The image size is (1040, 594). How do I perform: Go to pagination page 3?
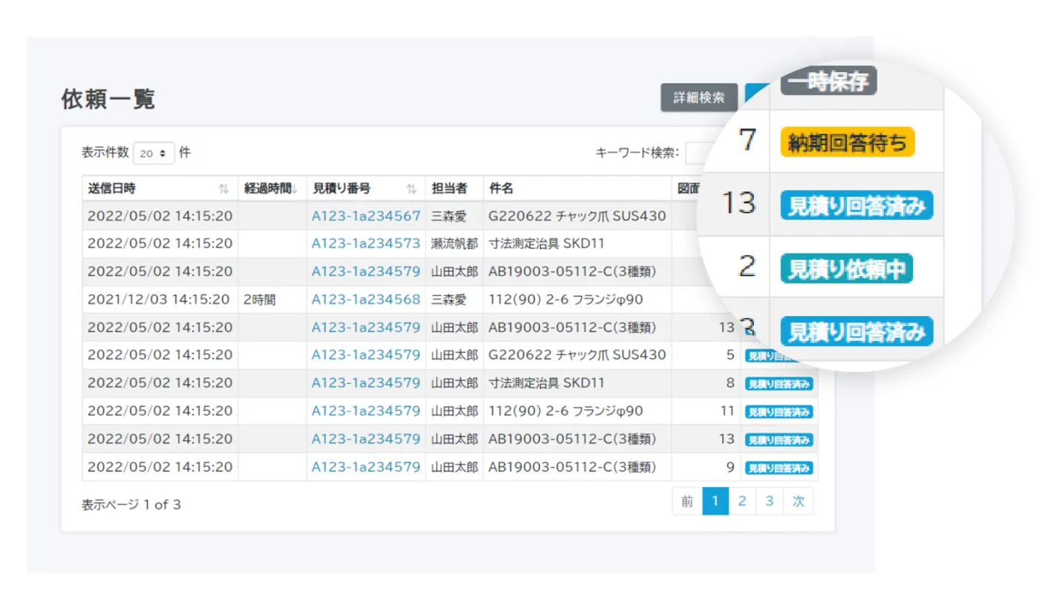coord(770,501)
